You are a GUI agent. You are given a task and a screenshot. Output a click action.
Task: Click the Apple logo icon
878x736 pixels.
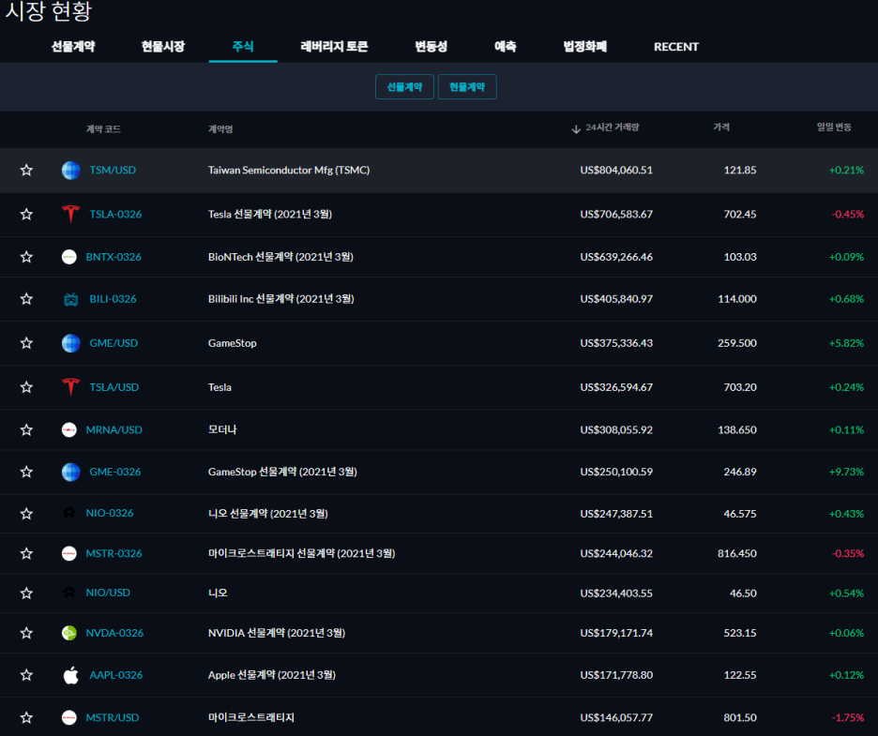[70, 675]
